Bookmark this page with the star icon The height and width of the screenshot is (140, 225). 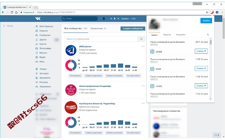click(207, 12)
